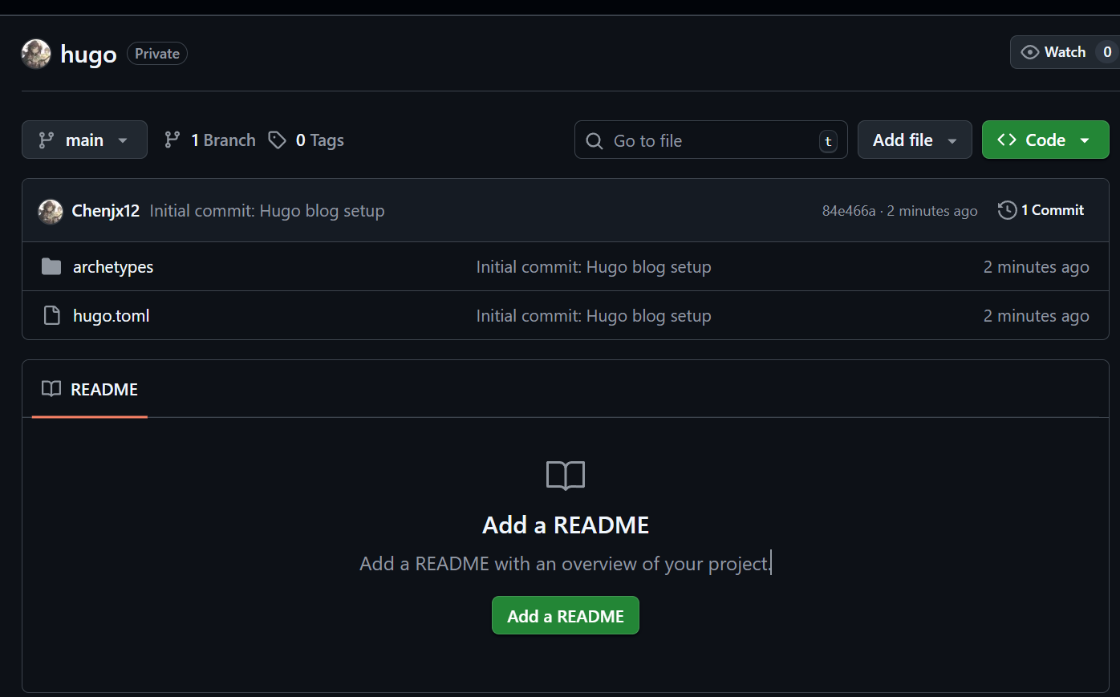Viewport: 1120px width, 697px height.
Task: Click the 'Add a README' heading text
Action: point(566,525)
